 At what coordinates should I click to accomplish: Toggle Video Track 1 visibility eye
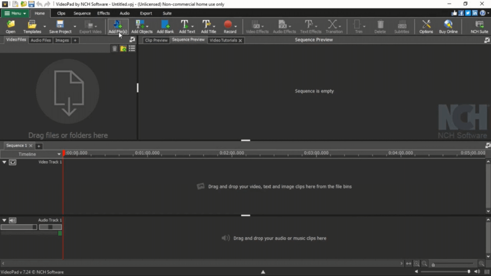pos(12,162)
